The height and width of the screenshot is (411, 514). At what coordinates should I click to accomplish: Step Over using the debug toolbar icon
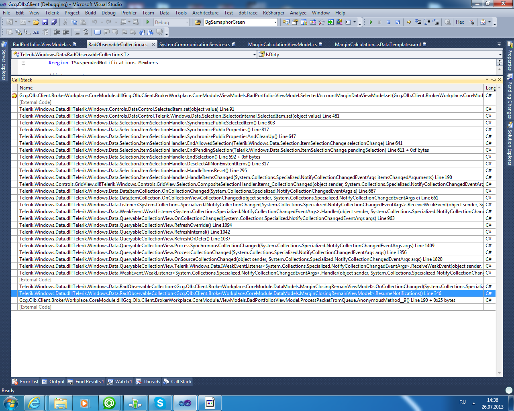click(426, 22)
